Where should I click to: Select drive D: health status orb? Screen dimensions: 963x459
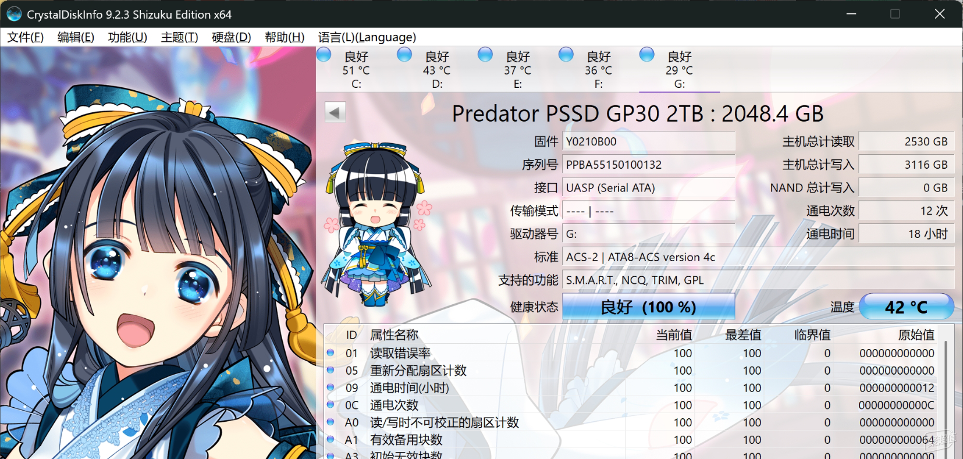click(404, 55)
